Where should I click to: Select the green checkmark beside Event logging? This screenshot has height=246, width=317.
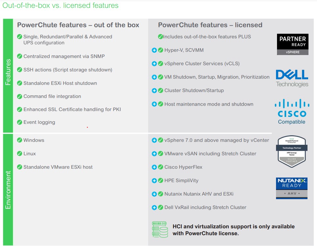(20, 123)
